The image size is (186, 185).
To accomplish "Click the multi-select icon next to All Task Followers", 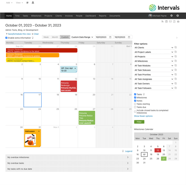I will pos(176,88).
